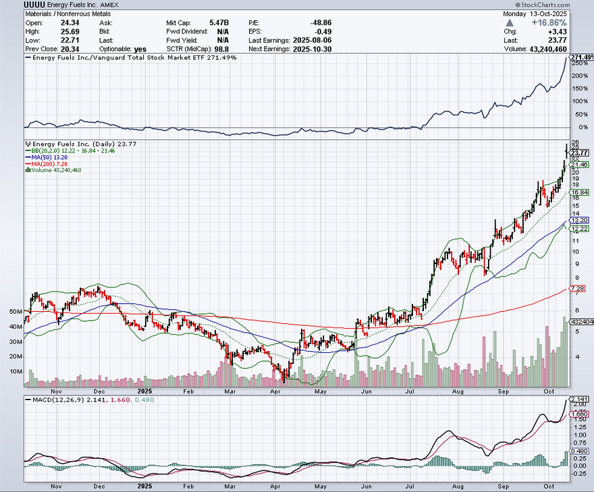Click the Volume 43,240,460 legend in price panel
This screenshot has height=492, width=594.
pos(56,170)
